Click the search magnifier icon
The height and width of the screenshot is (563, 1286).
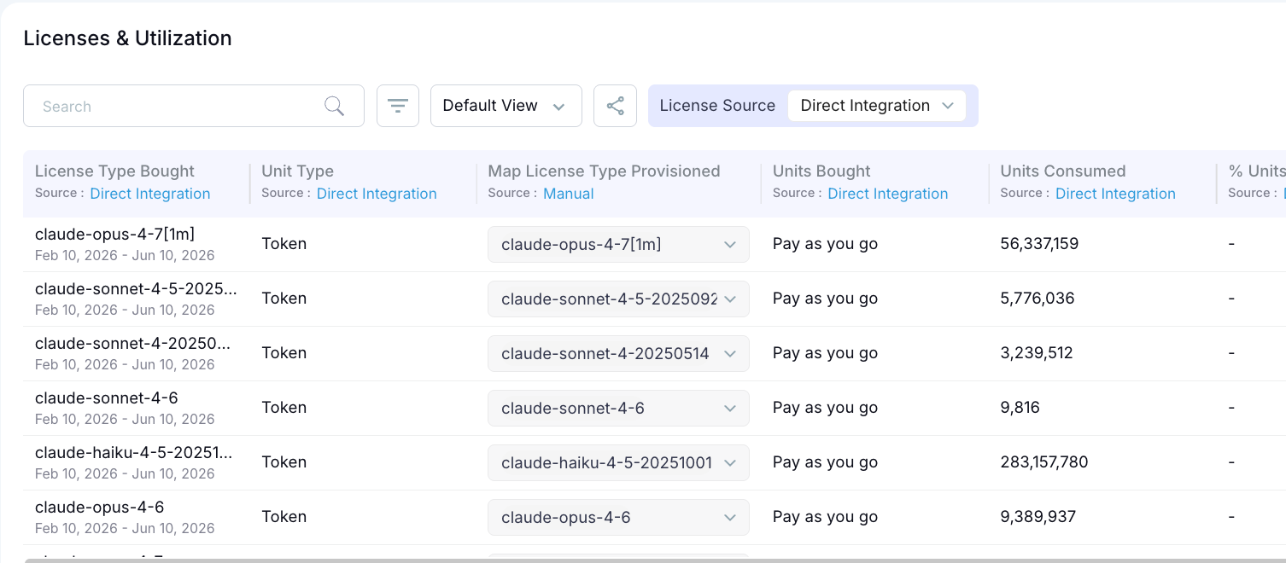[x=334, y=106]
